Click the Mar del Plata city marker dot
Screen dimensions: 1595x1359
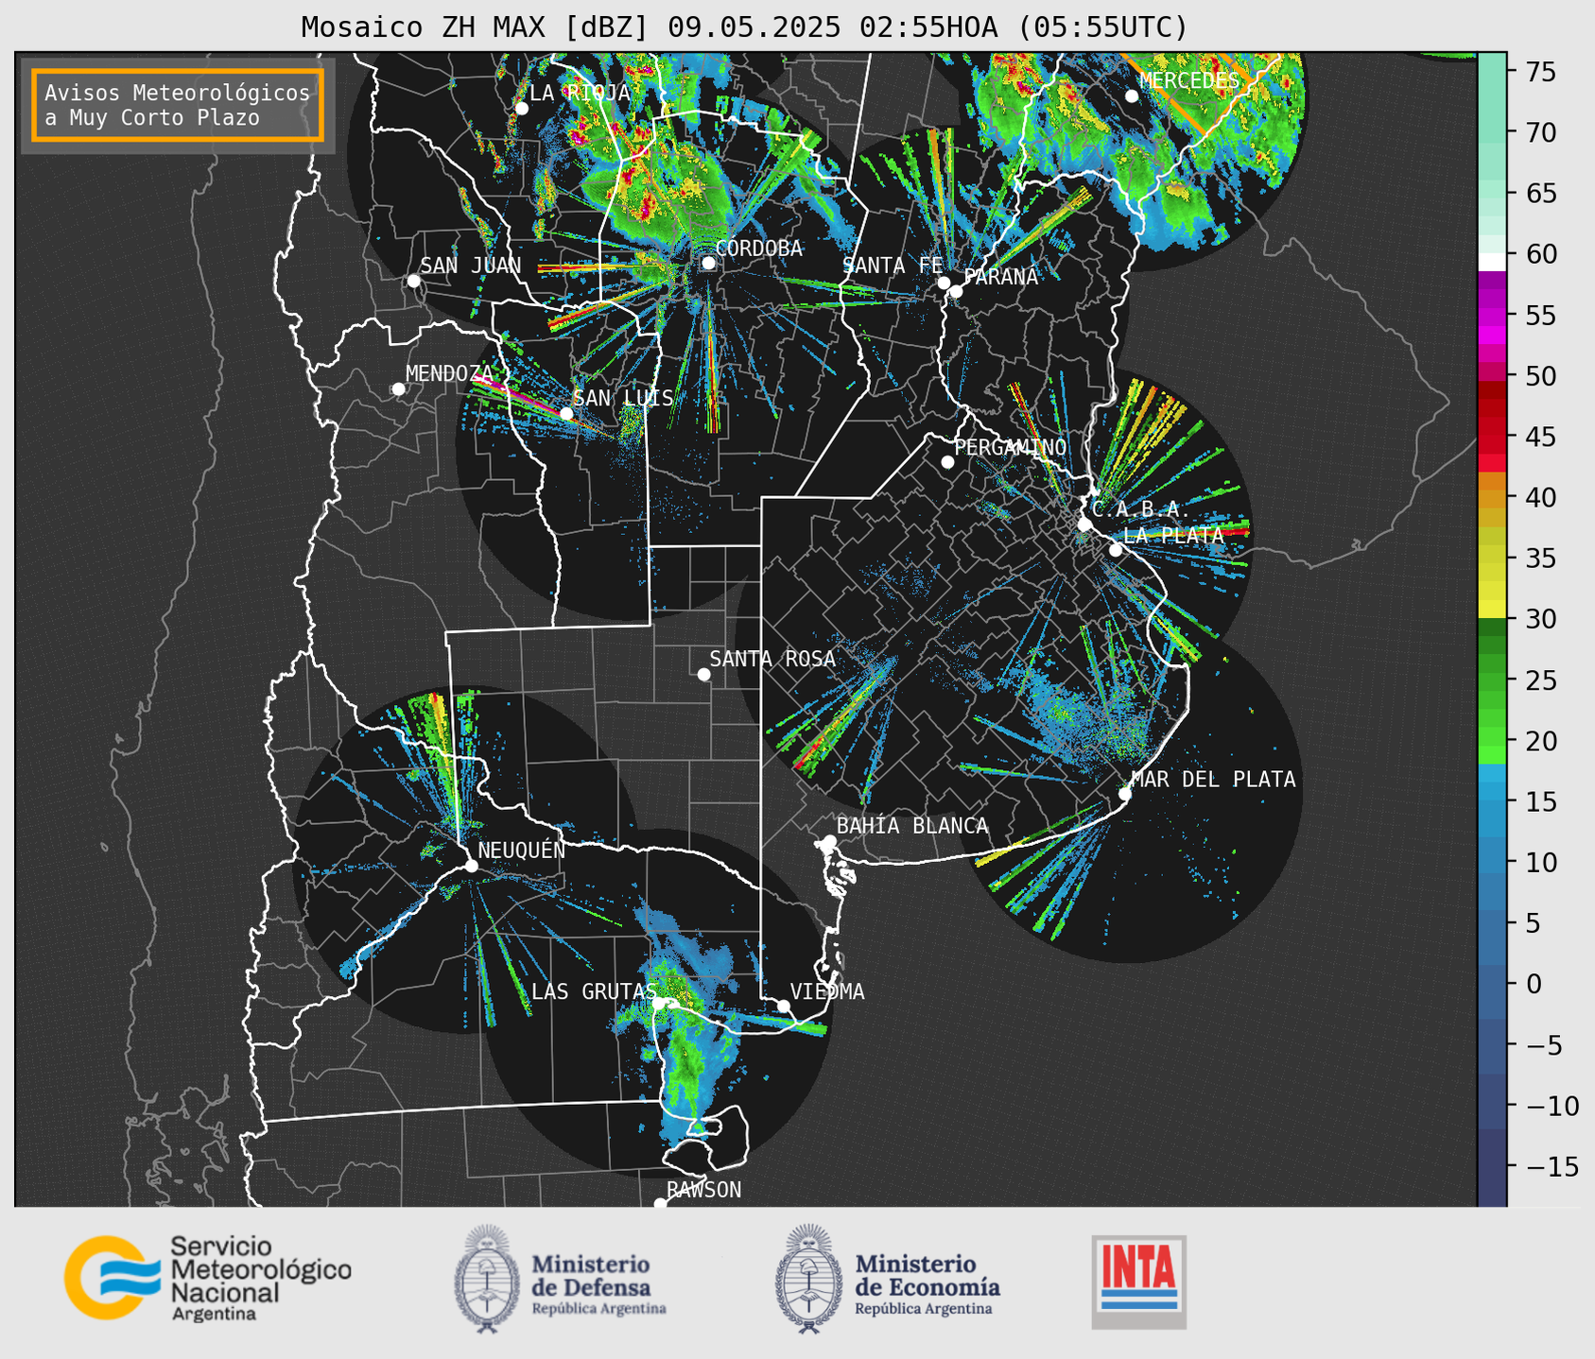click(1125, 794)
